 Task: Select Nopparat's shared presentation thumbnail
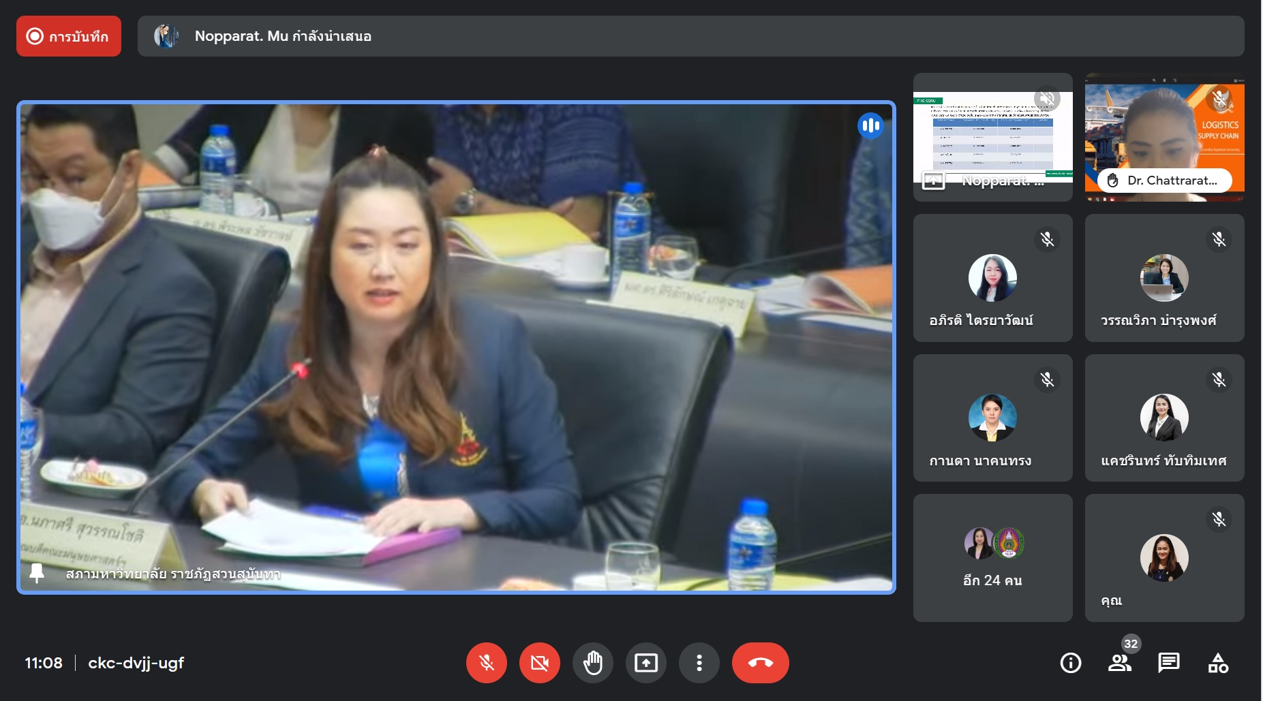(x=992, y=137)
